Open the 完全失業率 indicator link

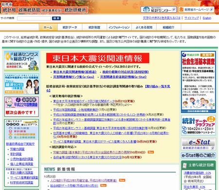194,187
